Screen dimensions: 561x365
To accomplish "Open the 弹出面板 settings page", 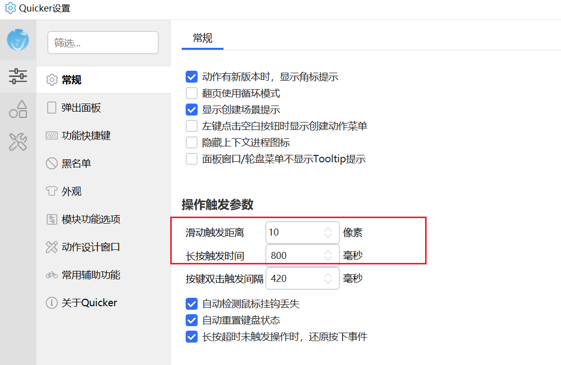I will coord(104,108).
